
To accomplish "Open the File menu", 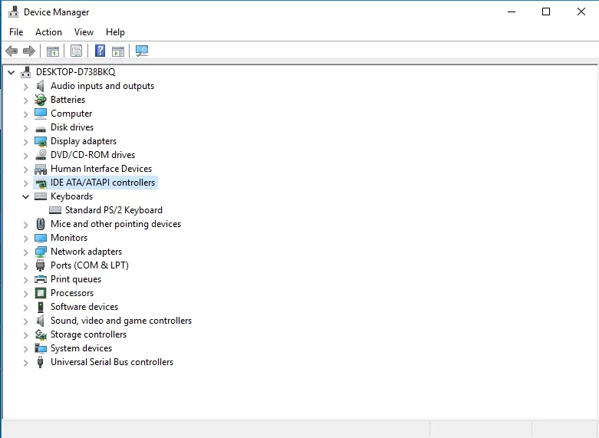I will click(x=16, y=32).
